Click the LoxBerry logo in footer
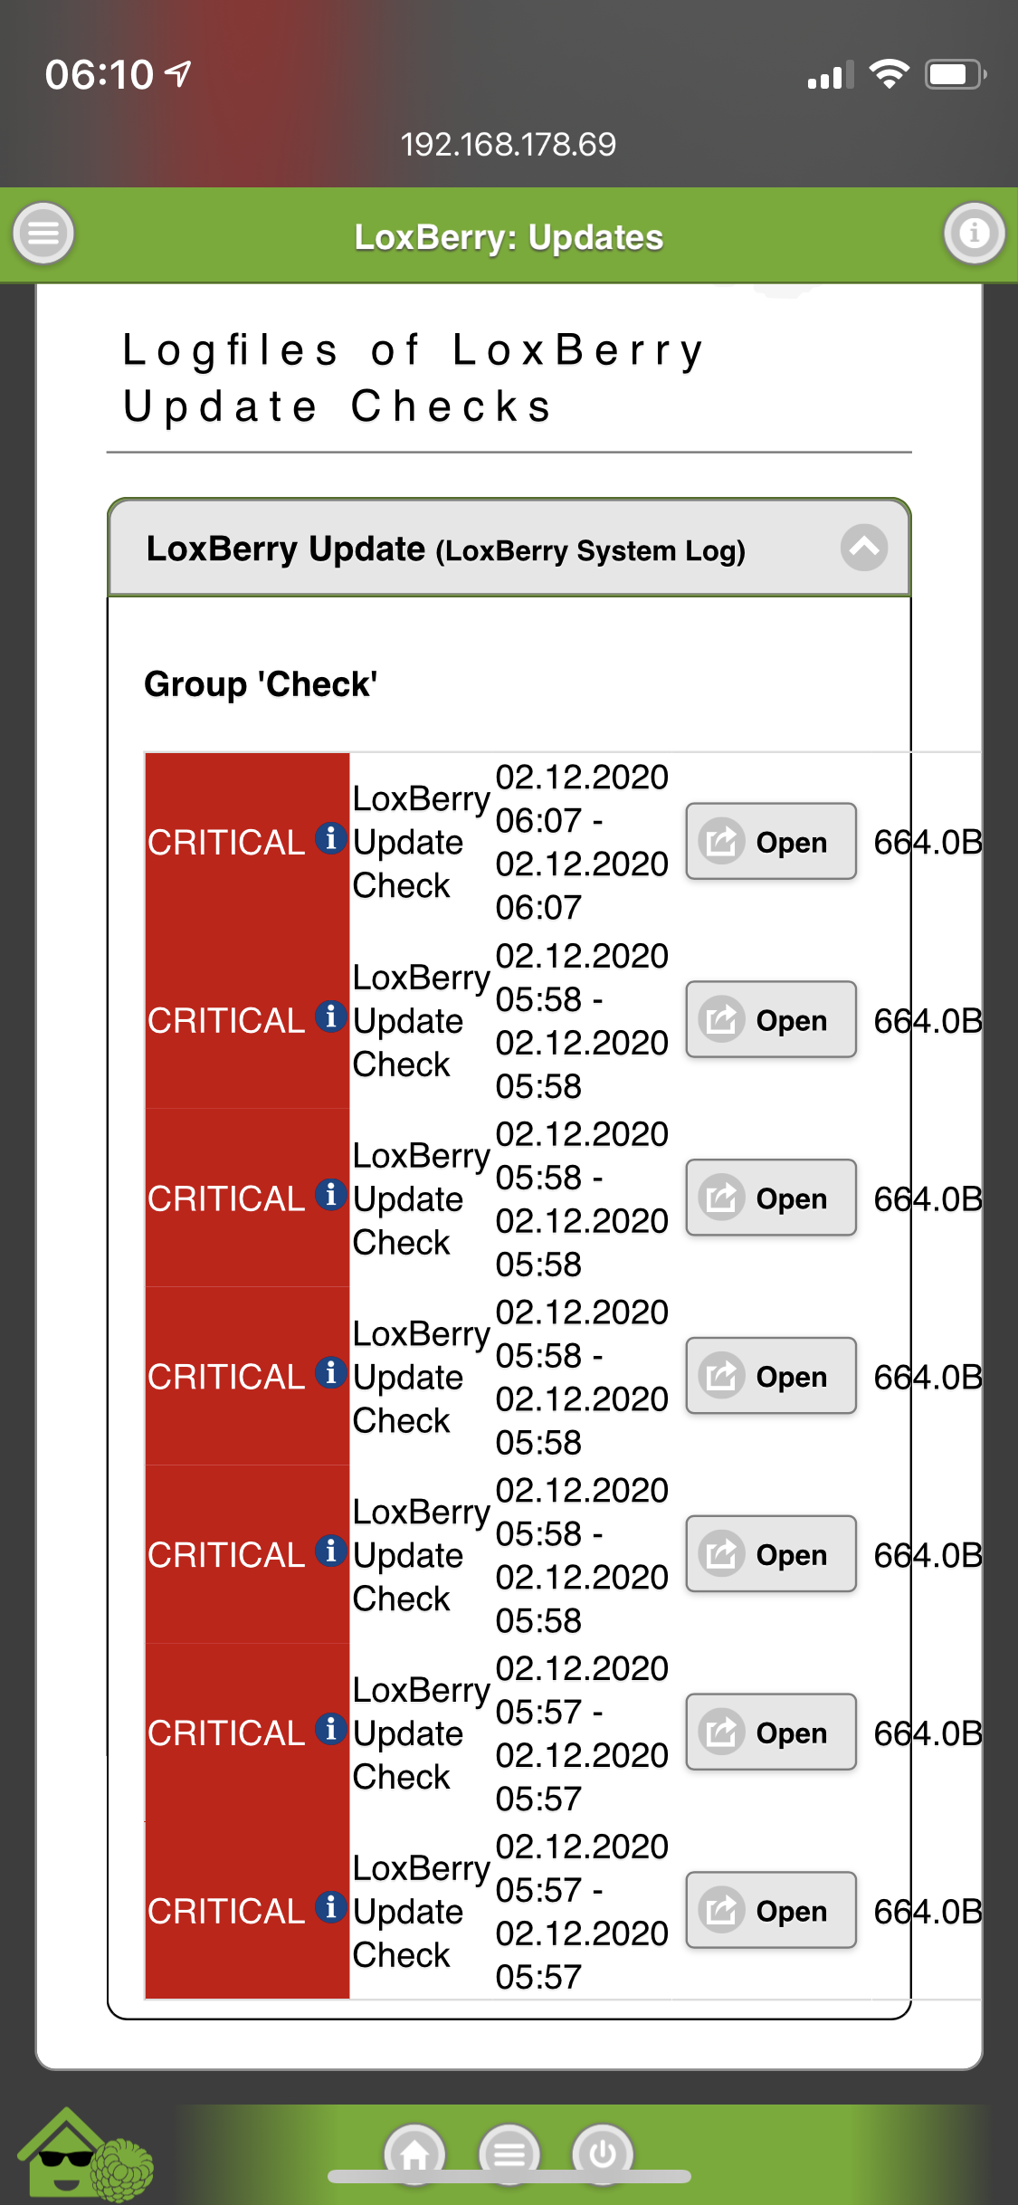 (x=85, y=2155)
